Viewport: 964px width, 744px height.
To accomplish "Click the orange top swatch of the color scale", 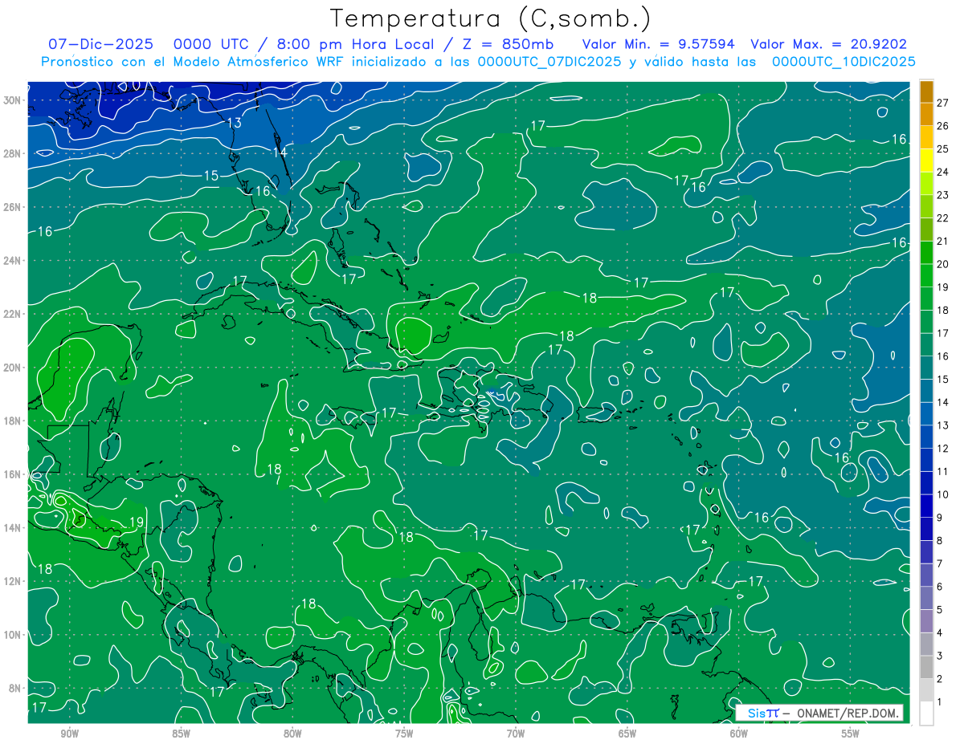I will click(x=926, y=91).
